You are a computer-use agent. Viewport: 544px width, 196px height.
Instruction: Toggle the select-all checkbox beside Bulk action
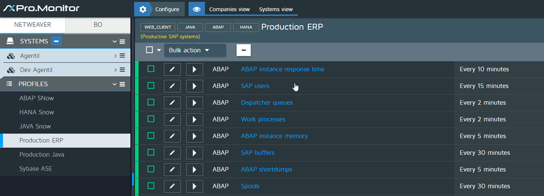149,50
